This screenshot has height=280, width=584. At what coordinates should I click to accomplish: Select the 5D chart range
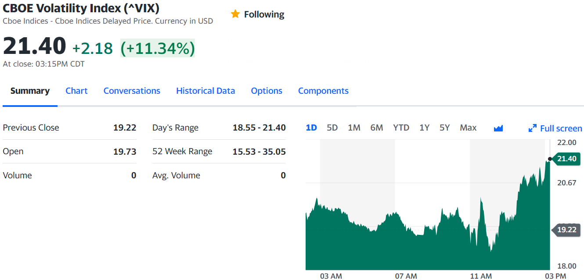(332, 128)
